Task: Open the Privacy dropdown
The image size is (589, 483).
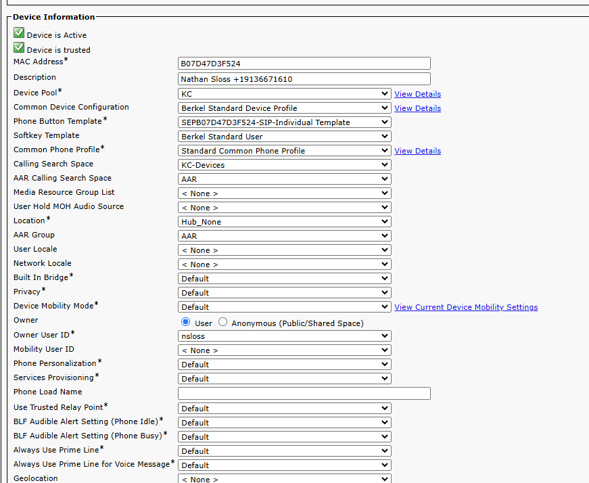Action: click(285, 292)
